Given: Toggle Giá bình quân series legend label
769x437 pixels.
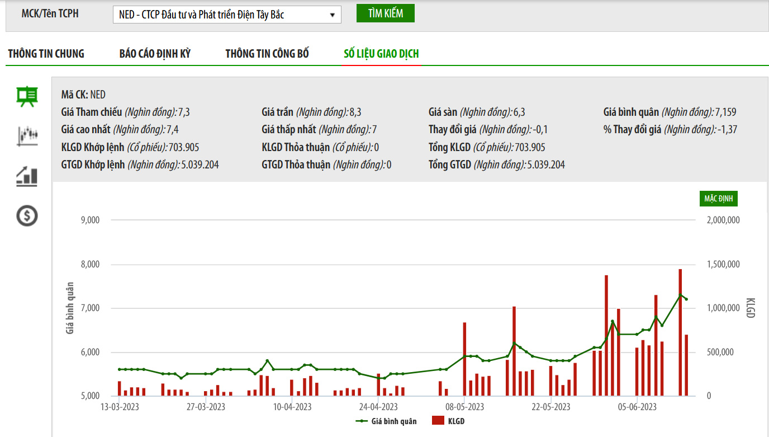Looking at the screenshot, I should click(x=394, y=421).
